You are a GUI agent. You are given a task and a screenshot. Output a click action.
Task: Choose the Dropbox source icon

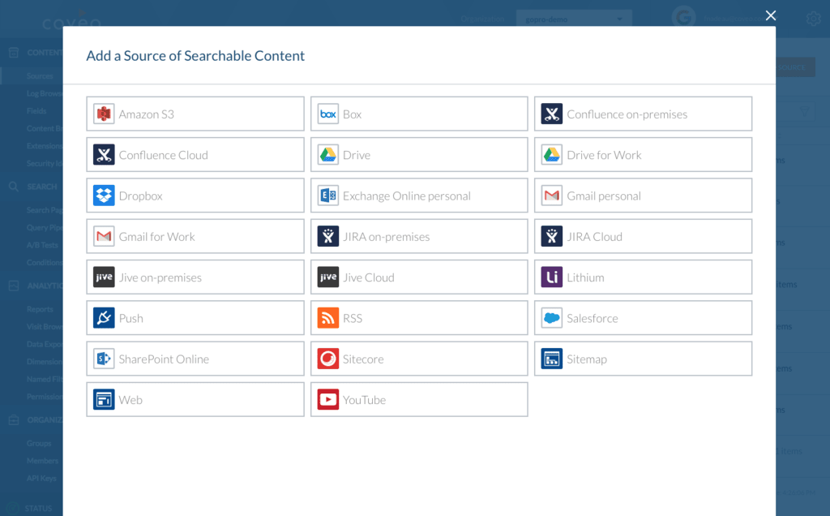[x=104, y=195]
